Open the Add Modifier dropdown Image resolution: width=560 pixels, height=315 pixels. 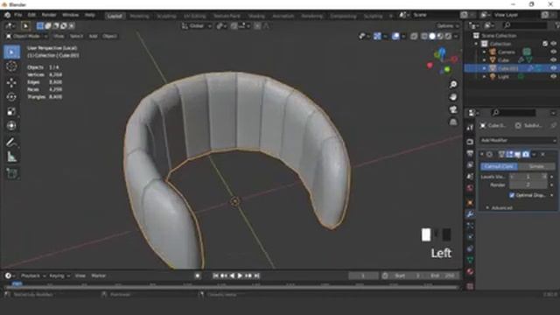point(518,140)
